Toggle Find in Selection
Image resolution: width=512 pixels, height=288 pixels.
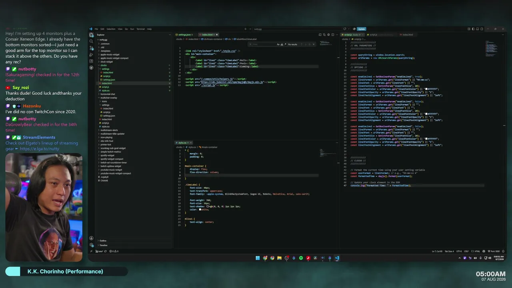click(x=310, y=44)
